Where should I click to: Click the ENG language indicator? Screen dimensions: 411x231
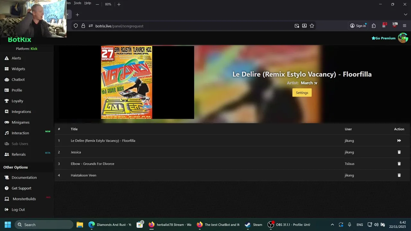click(360, 225)
